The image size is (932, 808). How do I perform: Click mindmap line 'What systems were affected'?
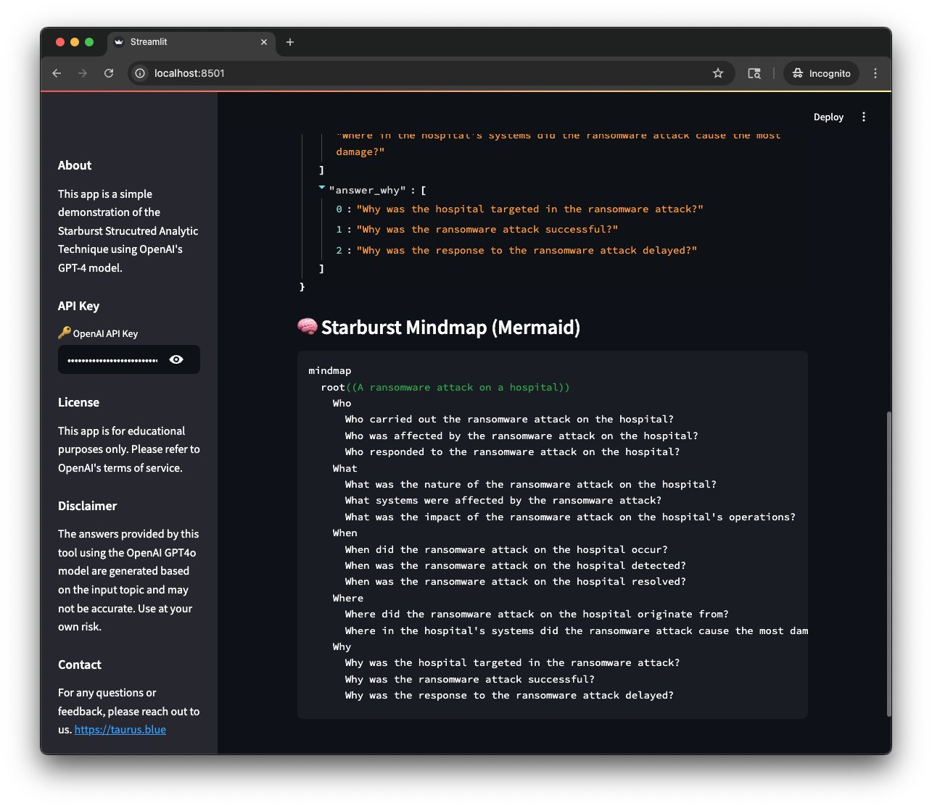coord(503,501)
